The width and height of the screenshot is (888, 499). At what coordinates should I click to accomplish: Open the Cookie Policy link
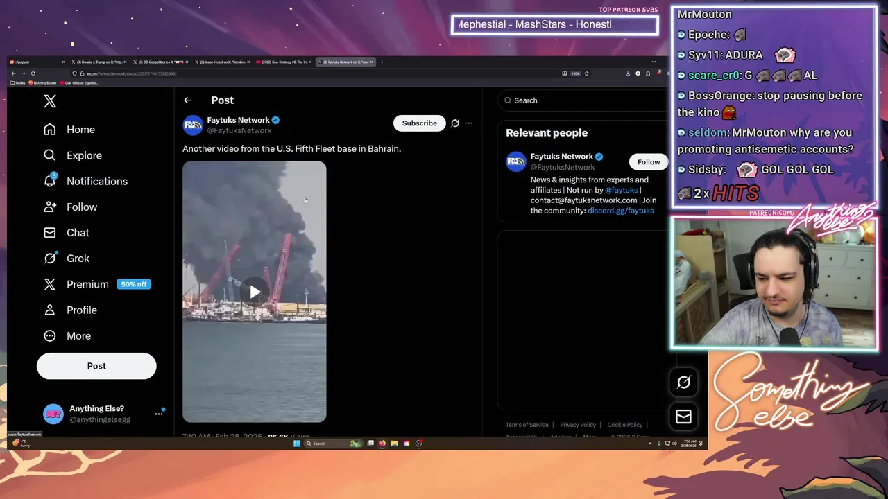624,425
